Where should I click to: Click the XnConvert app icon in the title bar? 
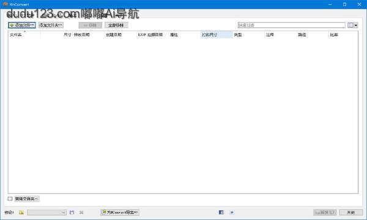[x=6, y=4]
